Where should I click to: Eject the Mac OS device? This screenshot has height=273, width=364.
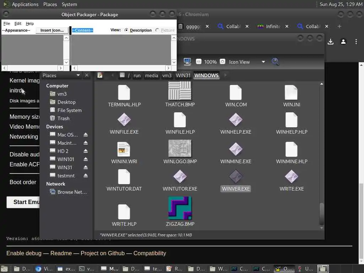[86, 135]
